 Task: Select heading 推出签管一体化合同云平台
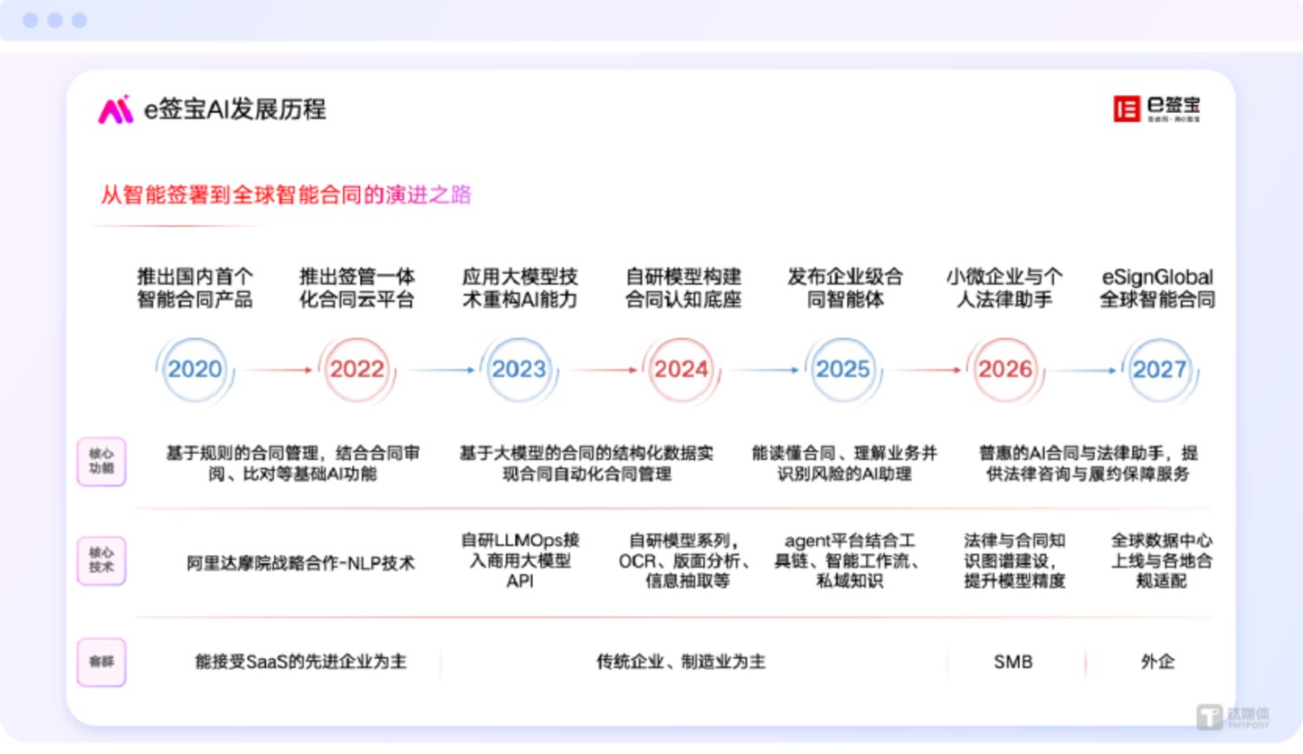click(357, 287)
